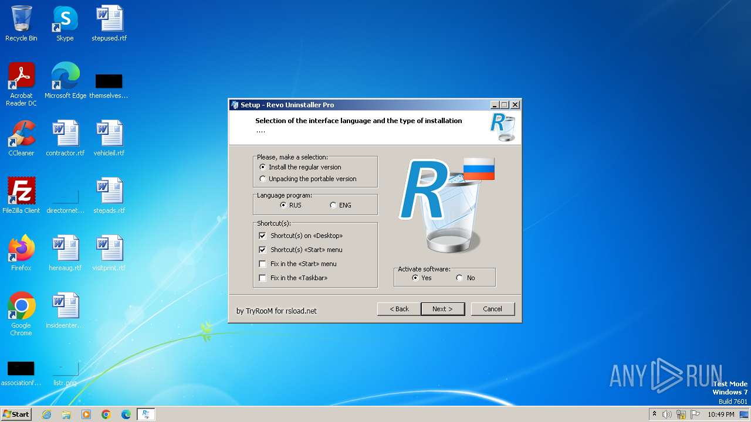Open the network tray icon

(x=681, y=414)
